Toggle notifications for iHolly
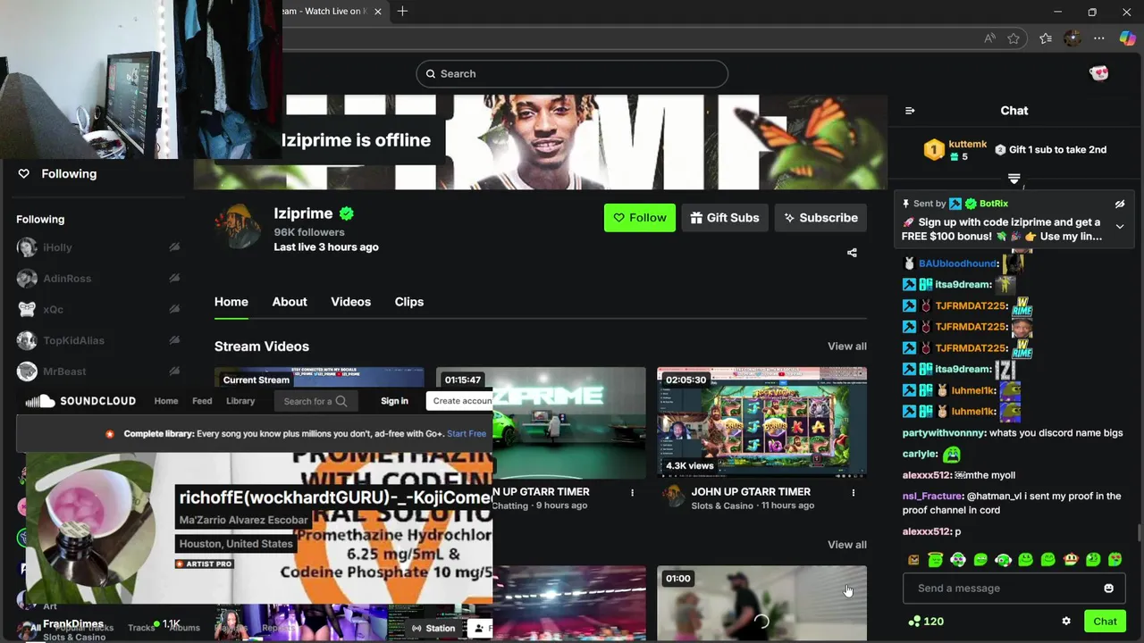Viewport: 1144px width, 643px height. tap(174, 247)
